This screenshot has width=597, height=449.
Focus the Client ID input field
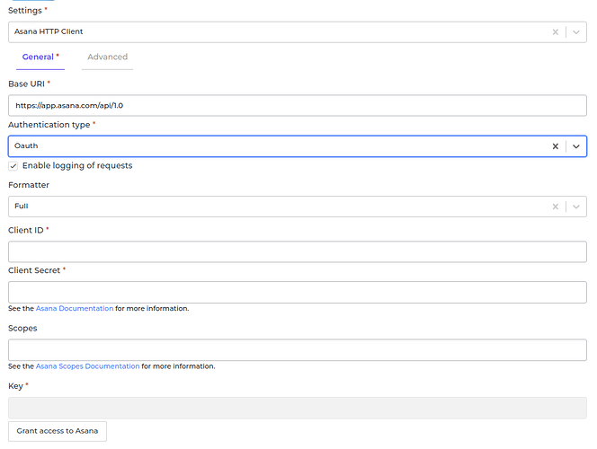[298, 251]
